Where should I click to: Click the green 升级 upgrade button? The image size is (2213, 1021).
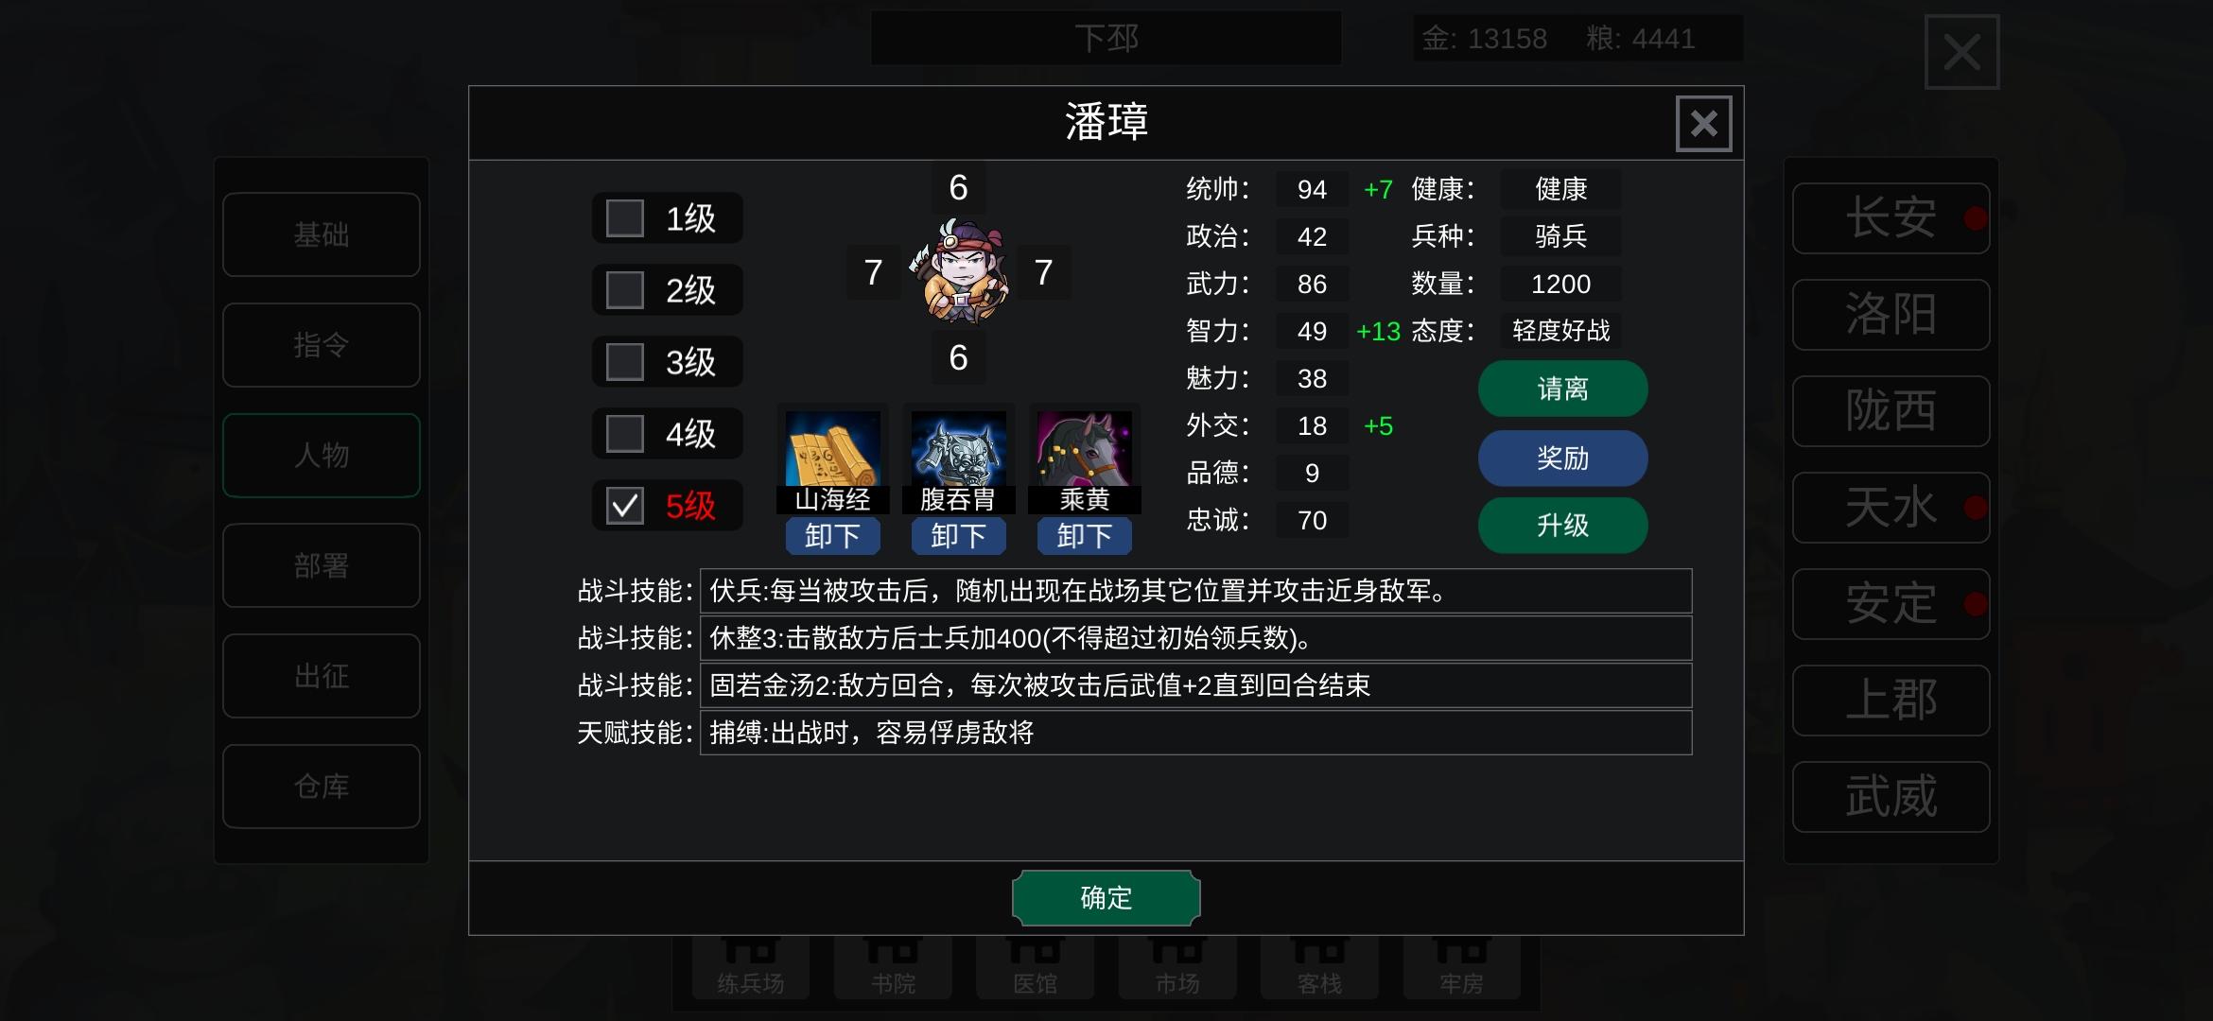point(1562,526)
